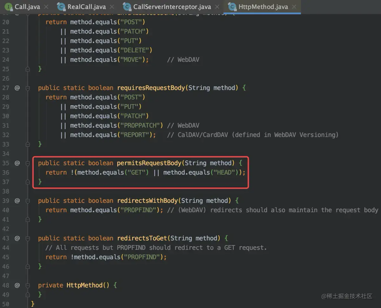Click the "DELETE" string literal
Screen dimensions: 381x308
pos(134,50)
